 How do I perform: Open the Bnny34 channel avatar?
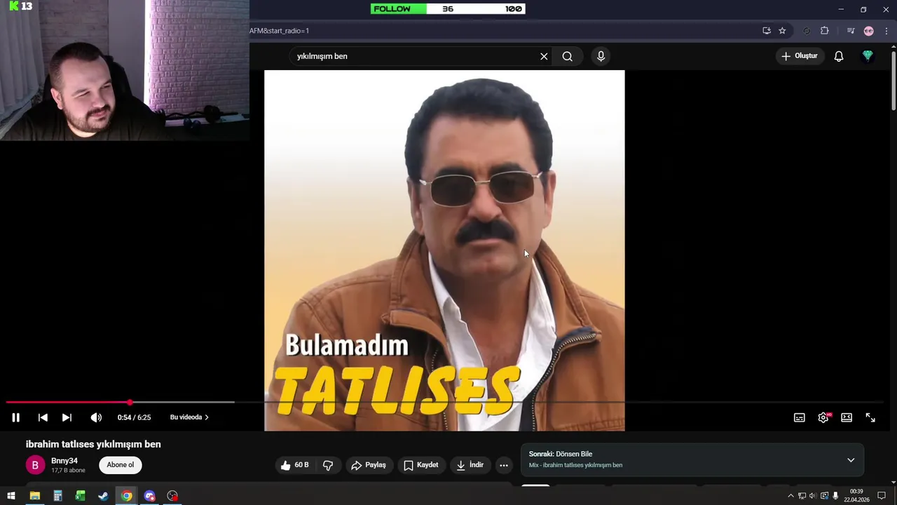(x=35, y=465)
